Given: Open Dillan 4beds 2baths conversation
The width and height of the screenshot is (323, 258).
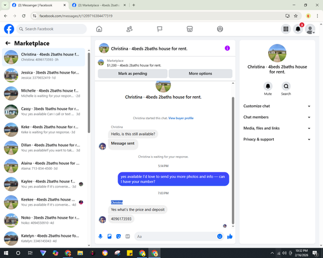Looking at the screenshot, I should click(x=43, y=148).
